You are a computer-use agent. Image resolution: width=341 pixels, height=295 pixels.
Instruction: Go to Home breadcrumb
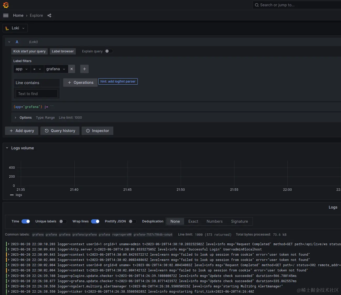coord(18,15)
